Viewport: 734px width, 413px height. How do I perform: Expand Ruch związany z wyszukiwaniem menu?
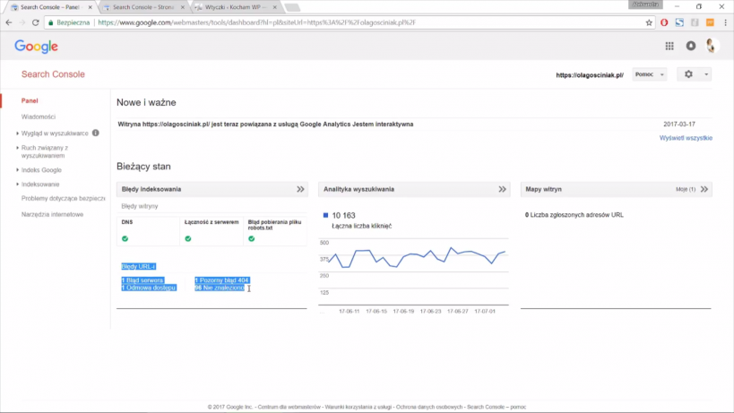43,151
